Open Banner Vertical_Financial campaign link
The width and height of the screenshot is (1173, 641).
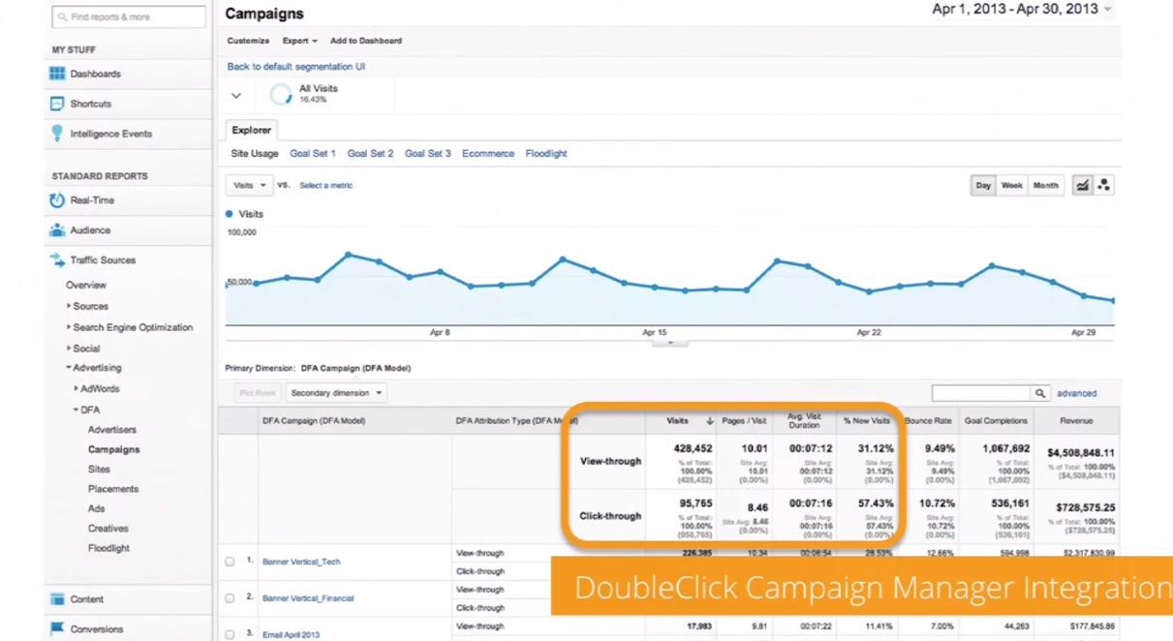coord(308,598)
